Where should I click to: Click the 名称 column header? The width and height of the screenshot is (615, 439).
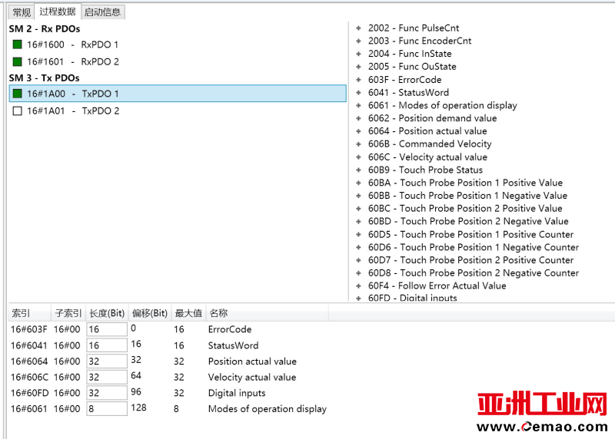pyautogui.click(x=267, y=313)
